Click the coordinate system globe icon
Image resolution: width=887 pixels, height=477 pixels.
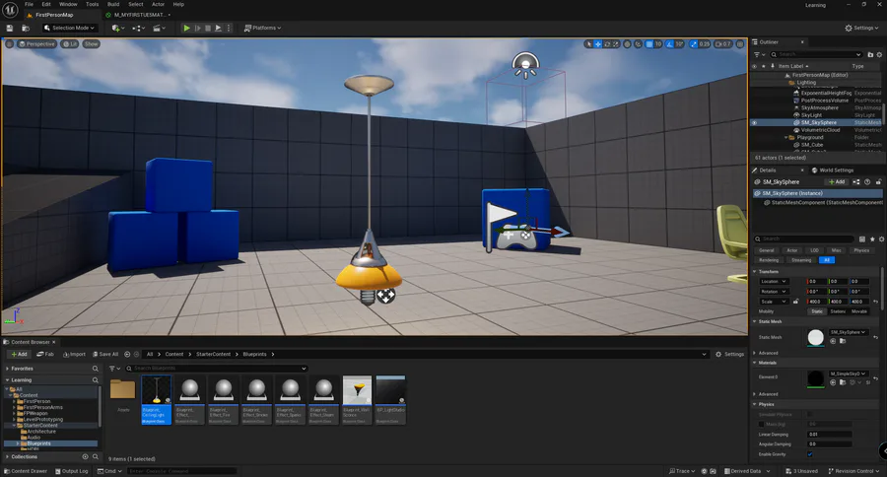(628, 44)
